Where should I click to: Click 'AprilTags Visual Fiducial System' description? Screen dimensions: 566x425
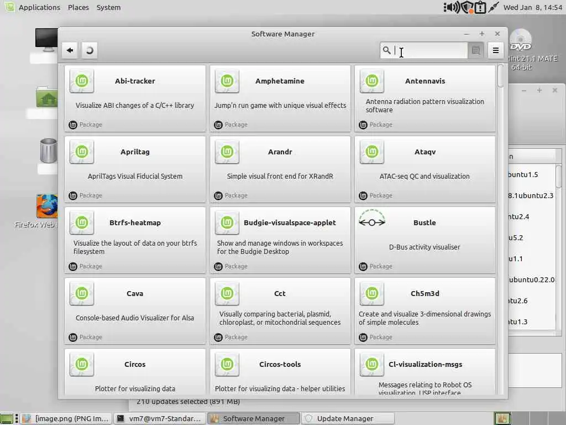pos(135,176)
